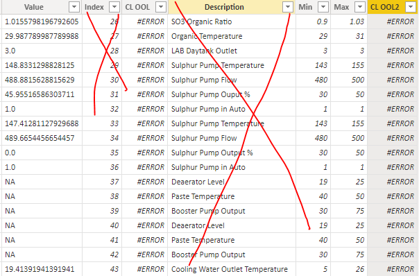Click the Max value 1.03
419x276 pixels.
[357, 21]
